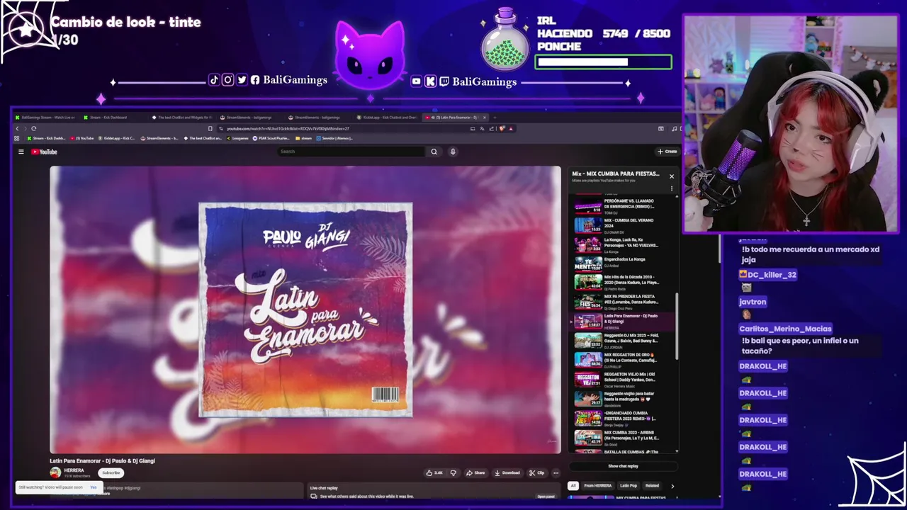
Task: Open the stream bookmarks folder
Action: pyautogui.click(x=303, y=138)
